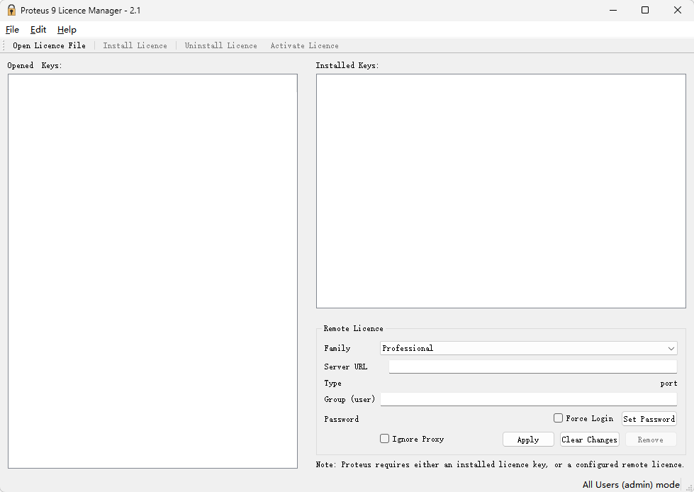Enable the Force Login checkbox

pos(558,418)
